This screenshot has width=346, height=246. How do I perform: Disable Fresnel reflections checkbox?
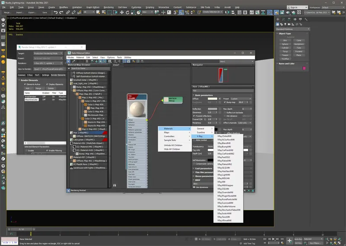194,116
